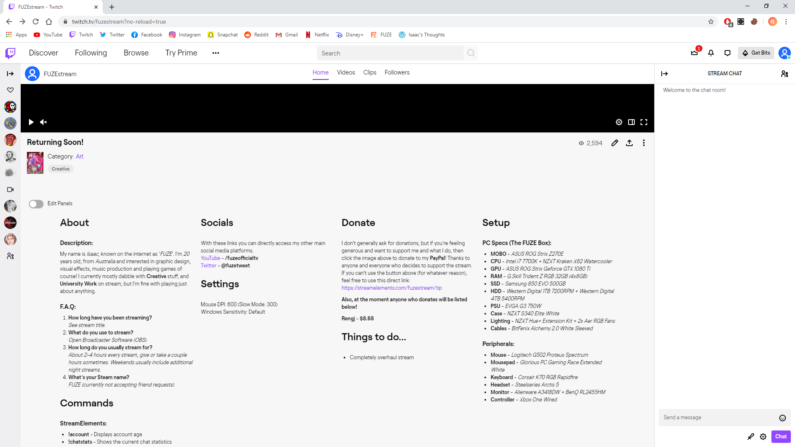Open Try Prime in top navigation
The image size is (795, 447).
pyautogui.click(x=181, y=53)
